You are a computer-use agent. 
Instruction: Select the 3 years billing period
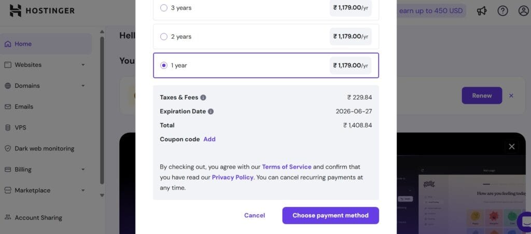coord(266,8)
